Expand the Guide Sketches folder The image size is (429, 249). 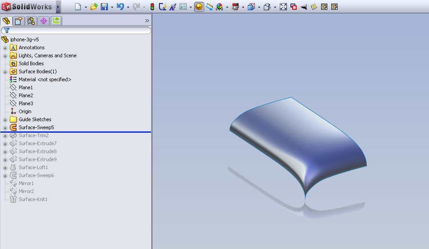pyautogui.click(x=5, y=120)
